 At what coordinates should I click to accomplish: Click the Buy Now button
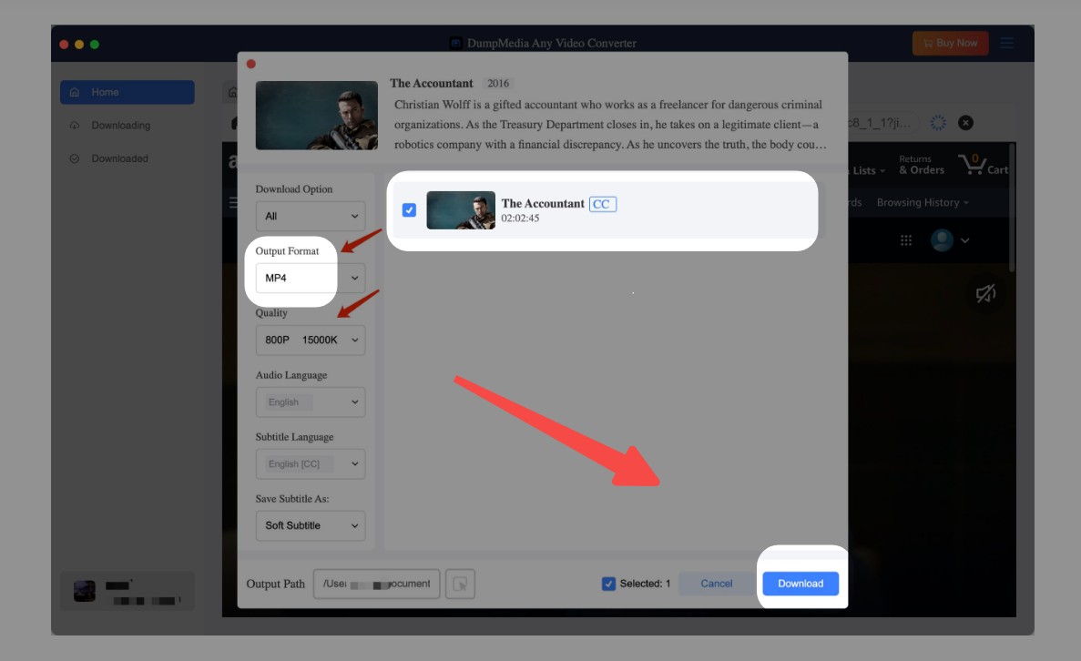pyautogui.click(x=950, y=43)
